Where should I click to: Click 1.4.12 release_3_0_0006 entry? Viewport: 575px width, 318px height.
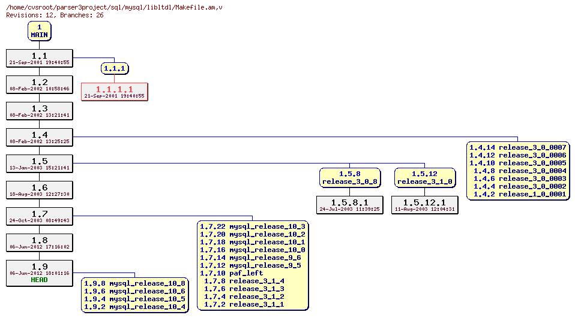518,155
